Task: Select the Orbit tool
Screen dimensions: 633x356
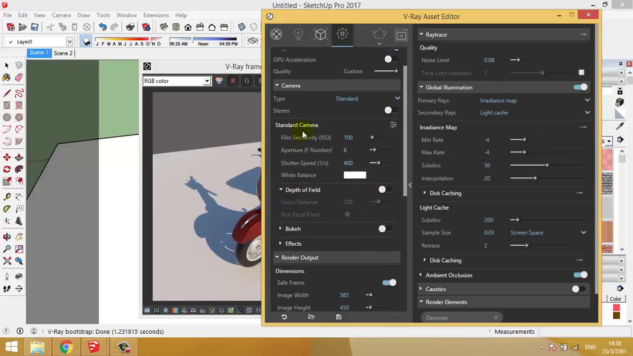Action: click(7, 237)
